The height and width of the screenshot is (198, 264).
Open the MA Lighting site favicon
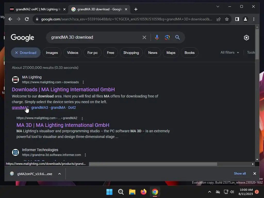[15, 80]
